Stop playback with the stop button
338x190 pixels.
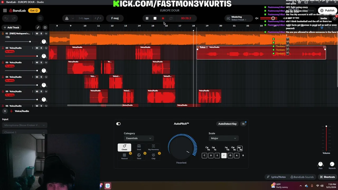click(x=155, y=18)
